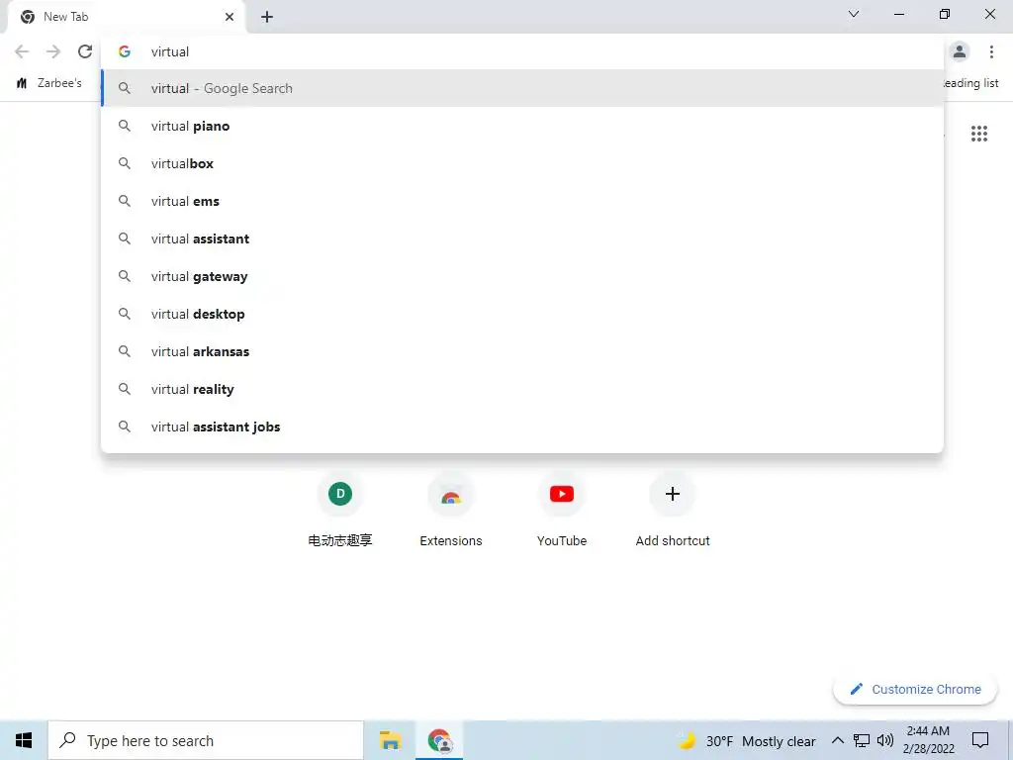Select the 'virtual gateway' suggestion
Screen dimensions: 1013x760
pos(522,276)
